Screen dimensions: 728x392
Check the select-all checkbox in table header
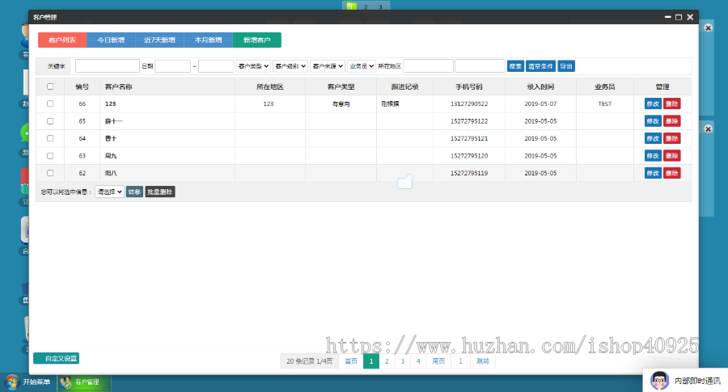(50, 86)
